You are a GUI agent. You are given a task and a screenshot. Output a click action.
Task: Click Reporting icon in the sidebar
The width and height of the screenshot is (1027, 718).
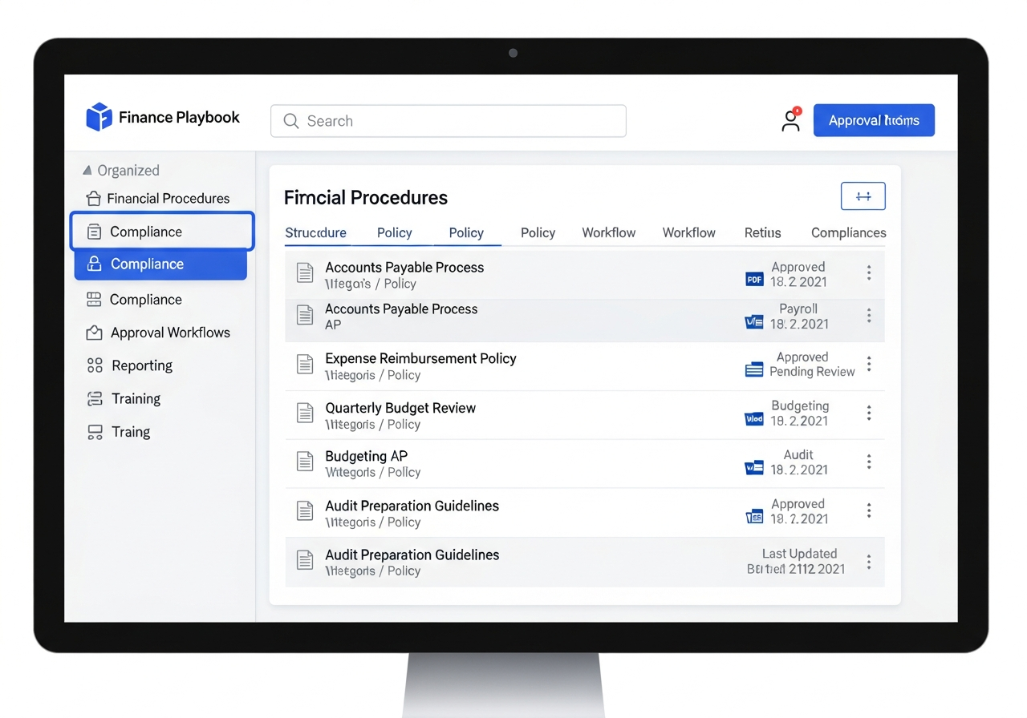click(x=95, y=365)
